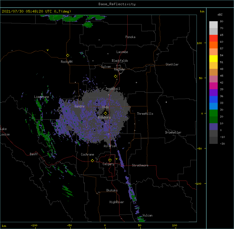The image size is (234, 229).
Task: Select the red 60-65 dBZ legend swatch
Action: (x=213, y=38)
